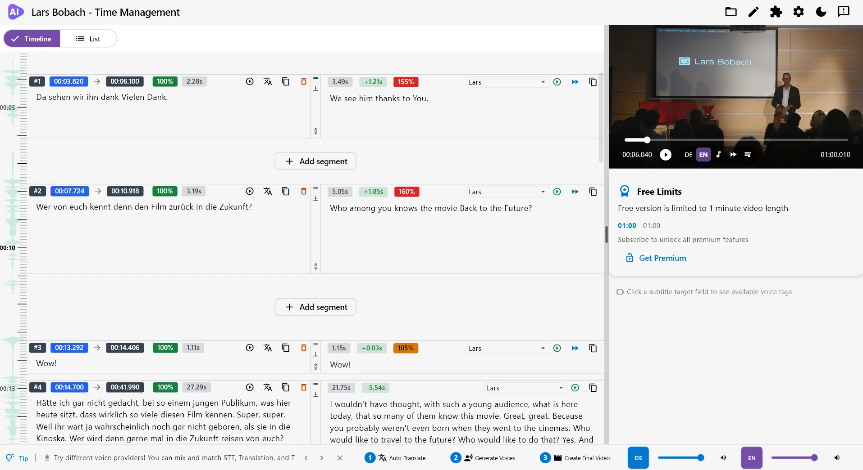The width and height of the screenshot is (863, 470).
Task: Click fast-forward icon for segment #2
Action: pos(575,192)
